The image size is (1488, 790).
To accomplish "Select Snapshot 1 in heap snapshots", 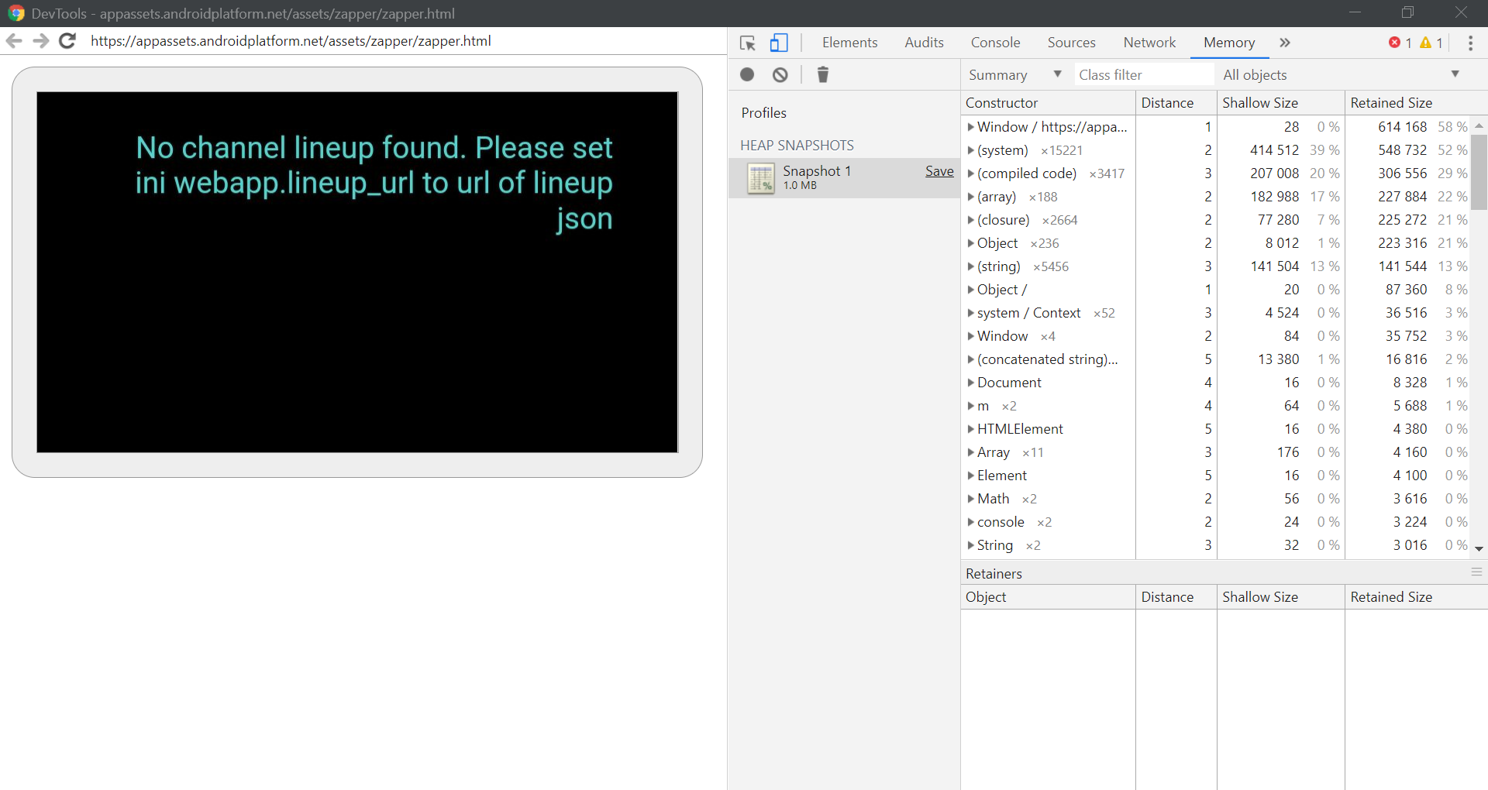I will click(x=844, y=178).
